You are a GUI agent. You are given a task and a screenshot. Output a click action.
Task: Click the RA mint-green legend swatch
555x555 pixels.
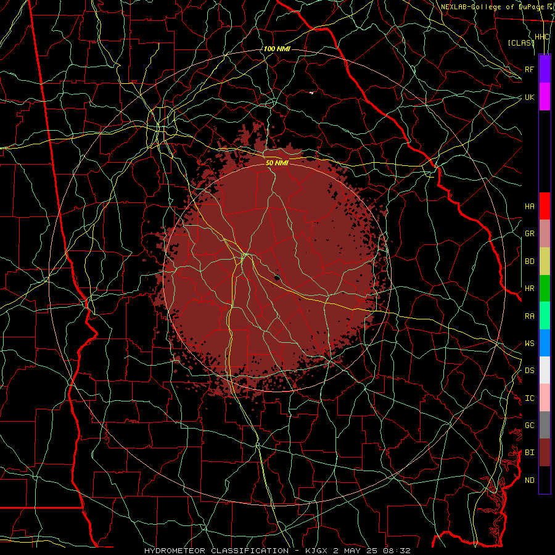(x=545, y=316)
